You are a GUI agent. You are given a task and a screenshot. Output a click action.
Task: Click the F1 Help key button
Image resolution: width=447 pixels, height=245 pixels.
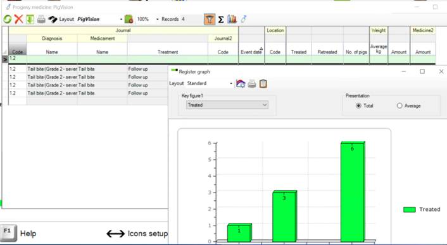click(8, 233)
